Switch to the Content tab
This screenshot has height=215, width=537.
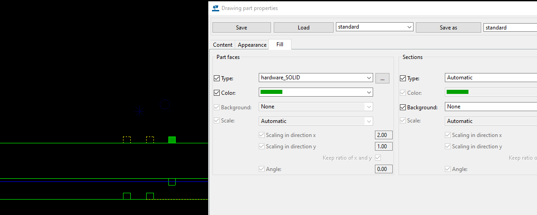(x=223, y=45)
